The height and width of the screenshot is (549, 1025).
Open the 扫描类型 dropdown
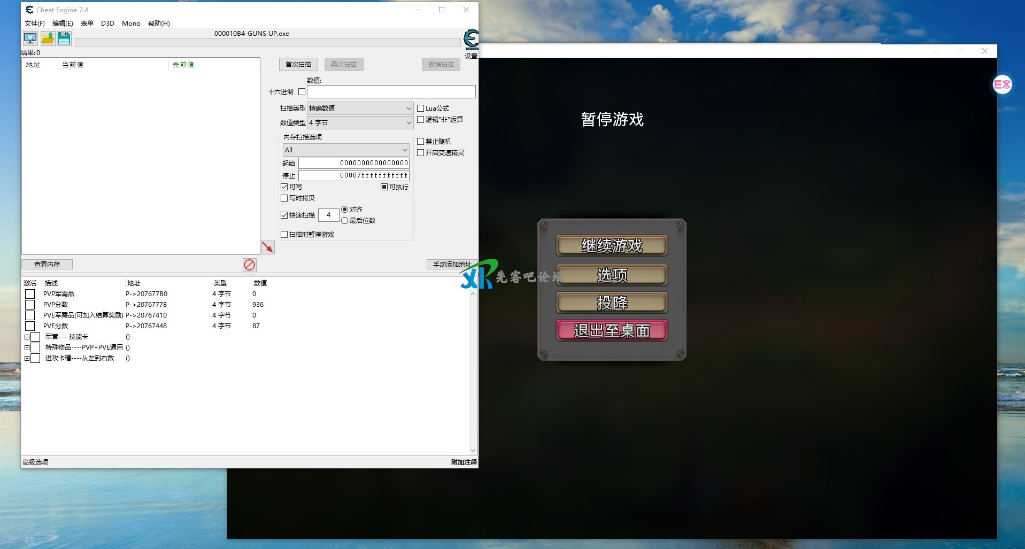[x=360, y=109]
